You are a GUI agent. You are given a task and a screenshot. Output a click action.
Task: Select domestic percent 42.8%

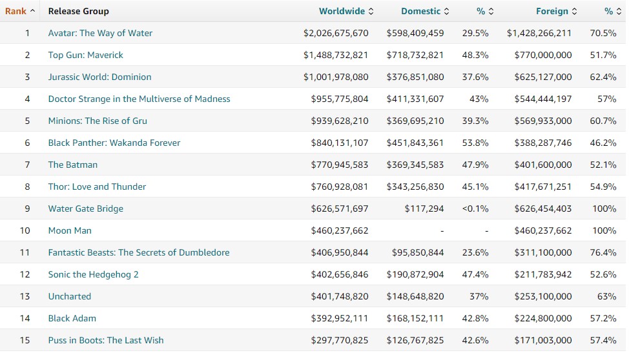point(475,318)
